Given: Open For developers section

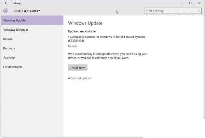Looking at the screenshot, I should tap(32, 67).
